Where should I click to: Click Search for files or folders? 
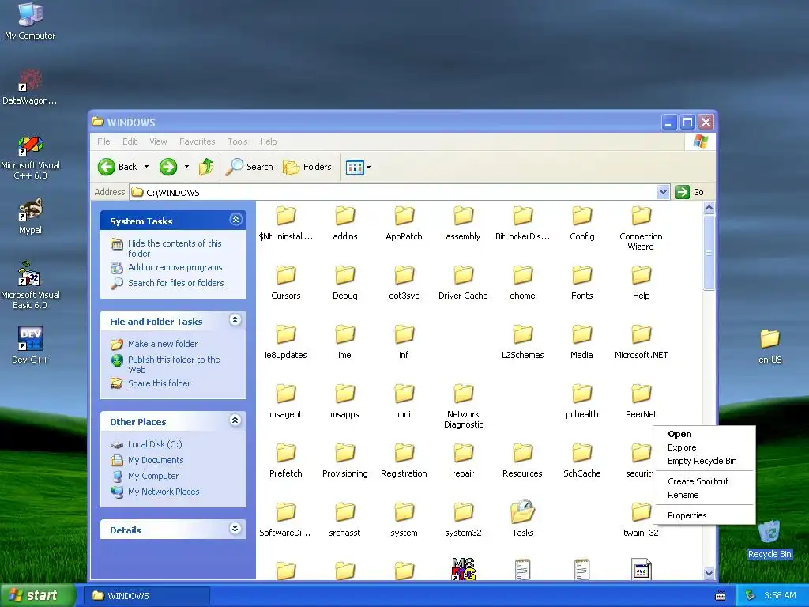[x=176, y=283]
